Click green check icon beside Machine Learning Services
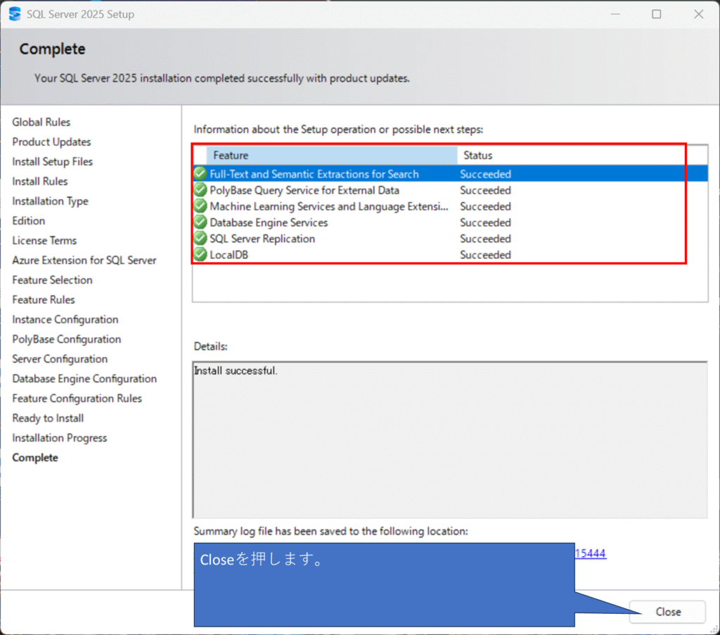This screenshot has height=635, width=720. 200,206
